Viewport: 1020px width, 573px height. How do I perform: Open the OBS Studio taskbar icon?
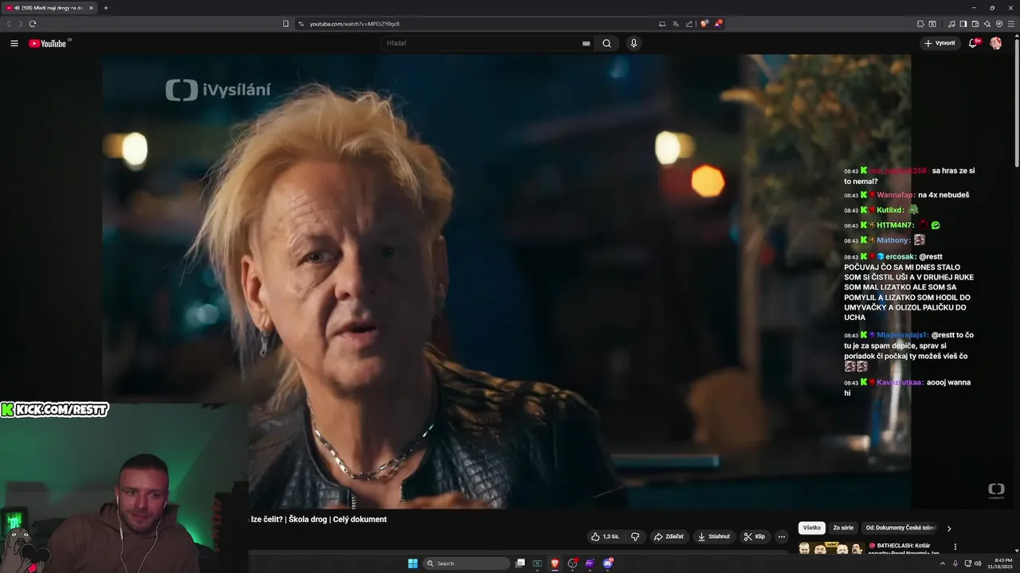click(x=572, y=563)
